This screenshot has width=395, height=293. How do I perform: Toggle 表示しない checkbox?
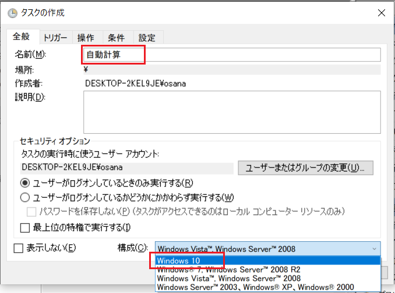coord(19,248)
